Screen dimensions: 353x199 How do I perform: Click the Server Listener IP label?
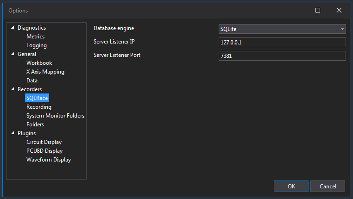pos(114,42)
